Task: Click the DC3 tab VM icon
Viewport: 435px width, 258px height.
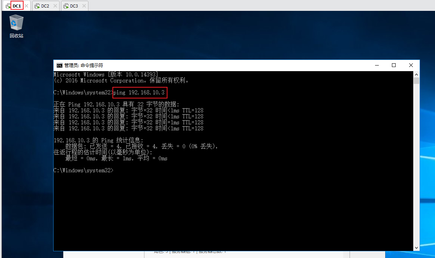Action: (x=66, y=6)
